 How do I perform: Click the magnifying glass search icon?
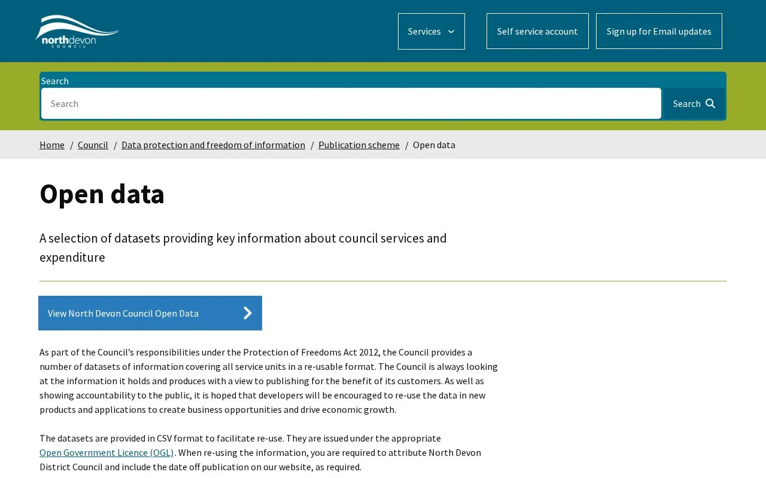tap(710, 103)
